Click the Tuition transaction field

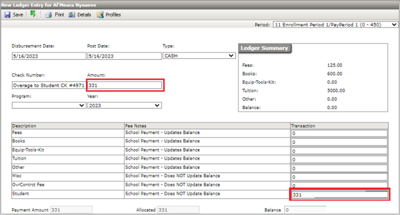click(339, 160)
